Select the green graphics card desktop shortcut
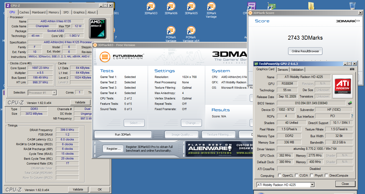The image size is (365, 194). 272,6
